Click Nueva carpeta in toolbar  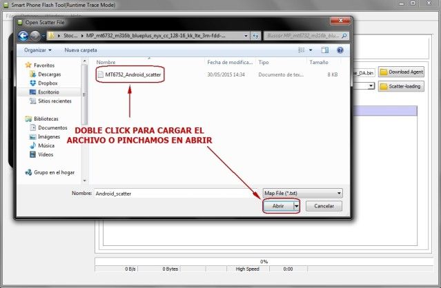click(x=81, y=50)
